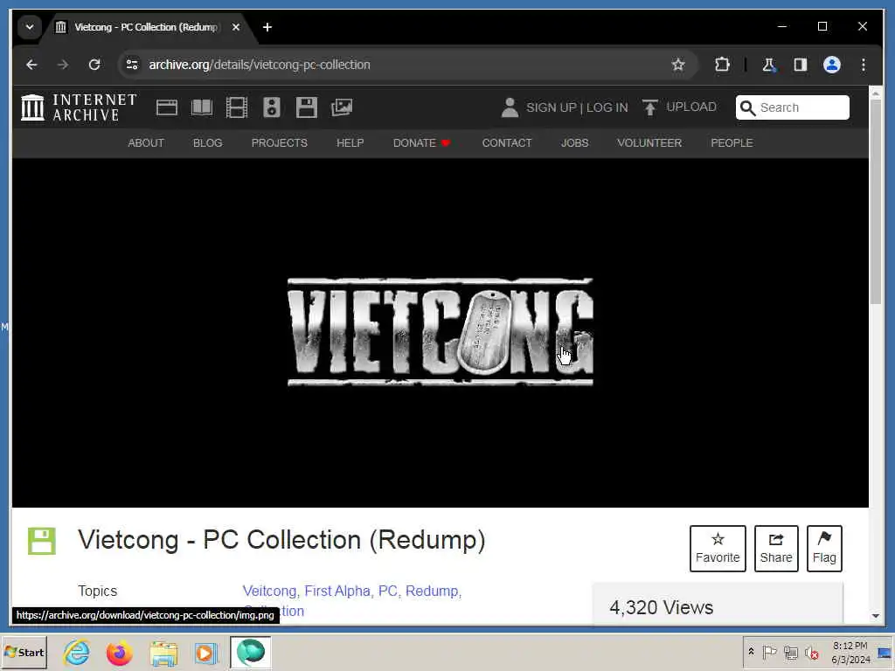Go back with the browser back arrow

(x=32, y=65)
